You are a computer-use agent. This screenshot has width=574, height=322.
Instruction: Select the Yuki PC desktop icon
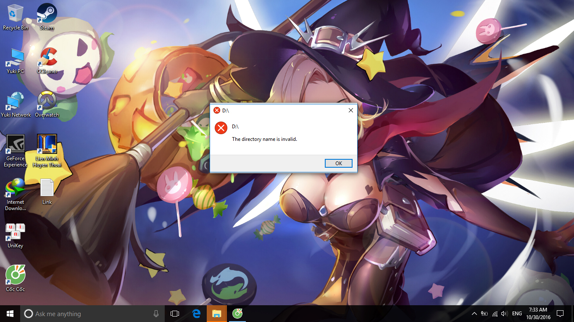16,61
